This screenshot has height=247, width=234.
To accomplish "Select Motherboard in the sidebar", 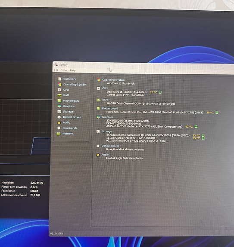I will 71,101.
